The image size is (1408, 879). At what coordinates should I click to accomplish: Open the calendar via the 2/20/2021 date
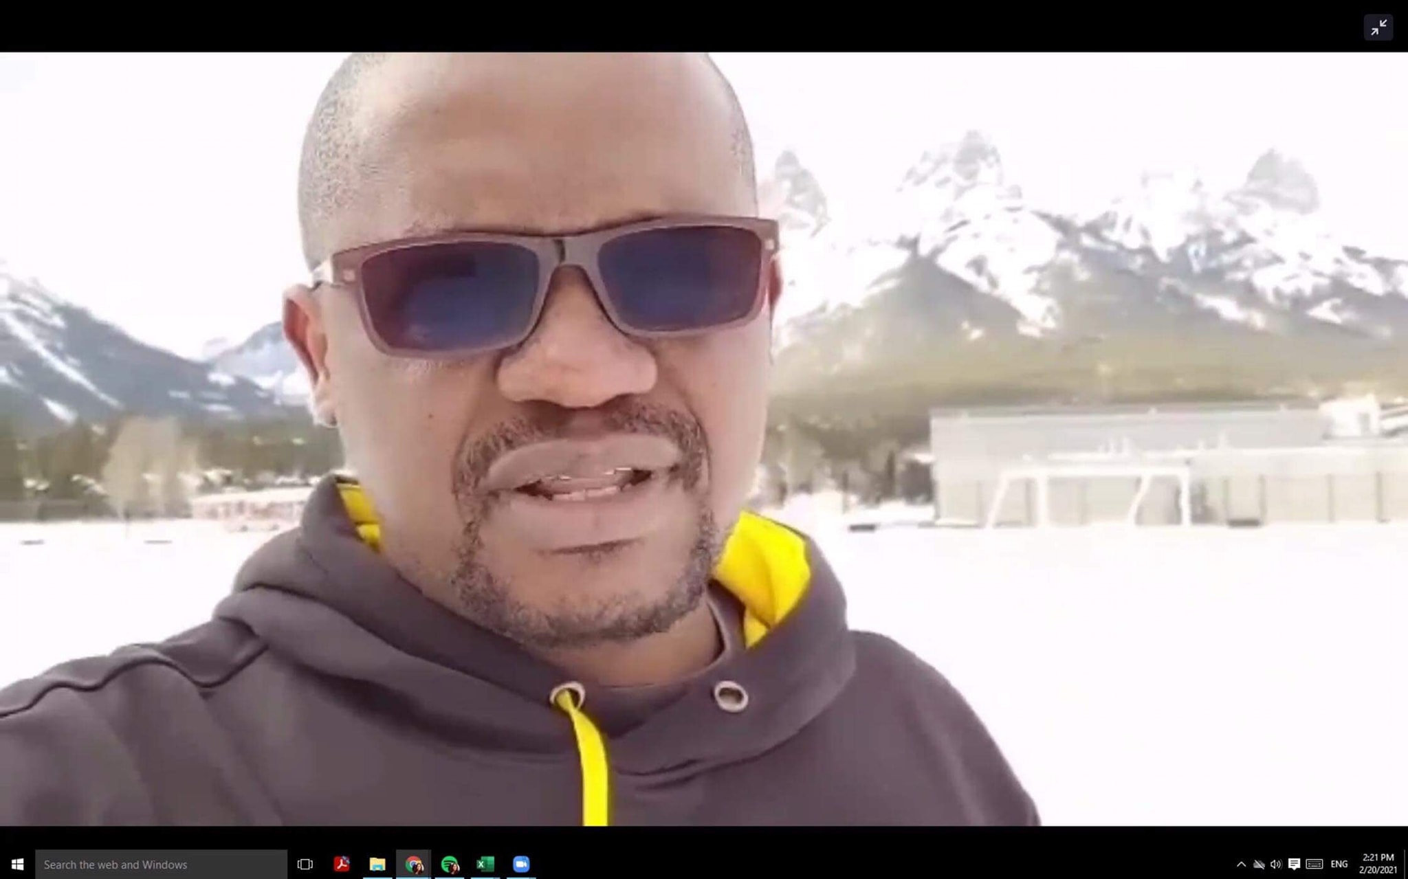(1378, 870)
